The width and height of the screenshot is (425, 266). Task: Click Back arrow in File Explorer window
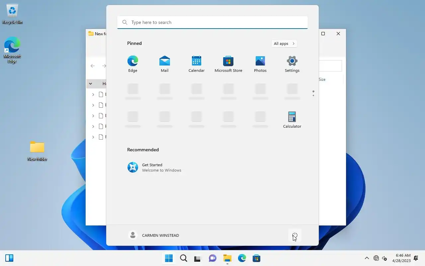[x=93, y=66]
